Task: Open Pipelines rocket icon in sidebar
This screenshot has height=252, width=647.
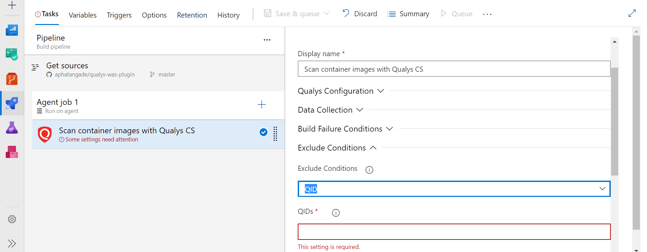Action: click(12, 103)
